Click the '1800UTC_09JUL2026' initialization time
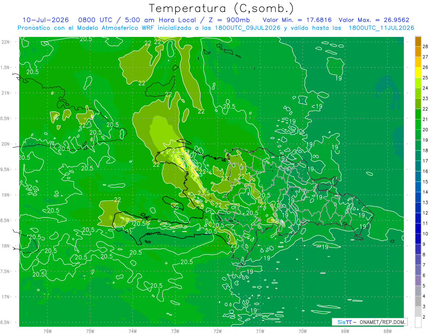Image resolution: width=435 pixels, height=336 pixels. tap(248, 28)
